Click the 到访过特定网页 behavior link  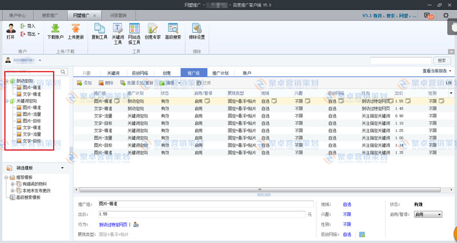(114, 225)
